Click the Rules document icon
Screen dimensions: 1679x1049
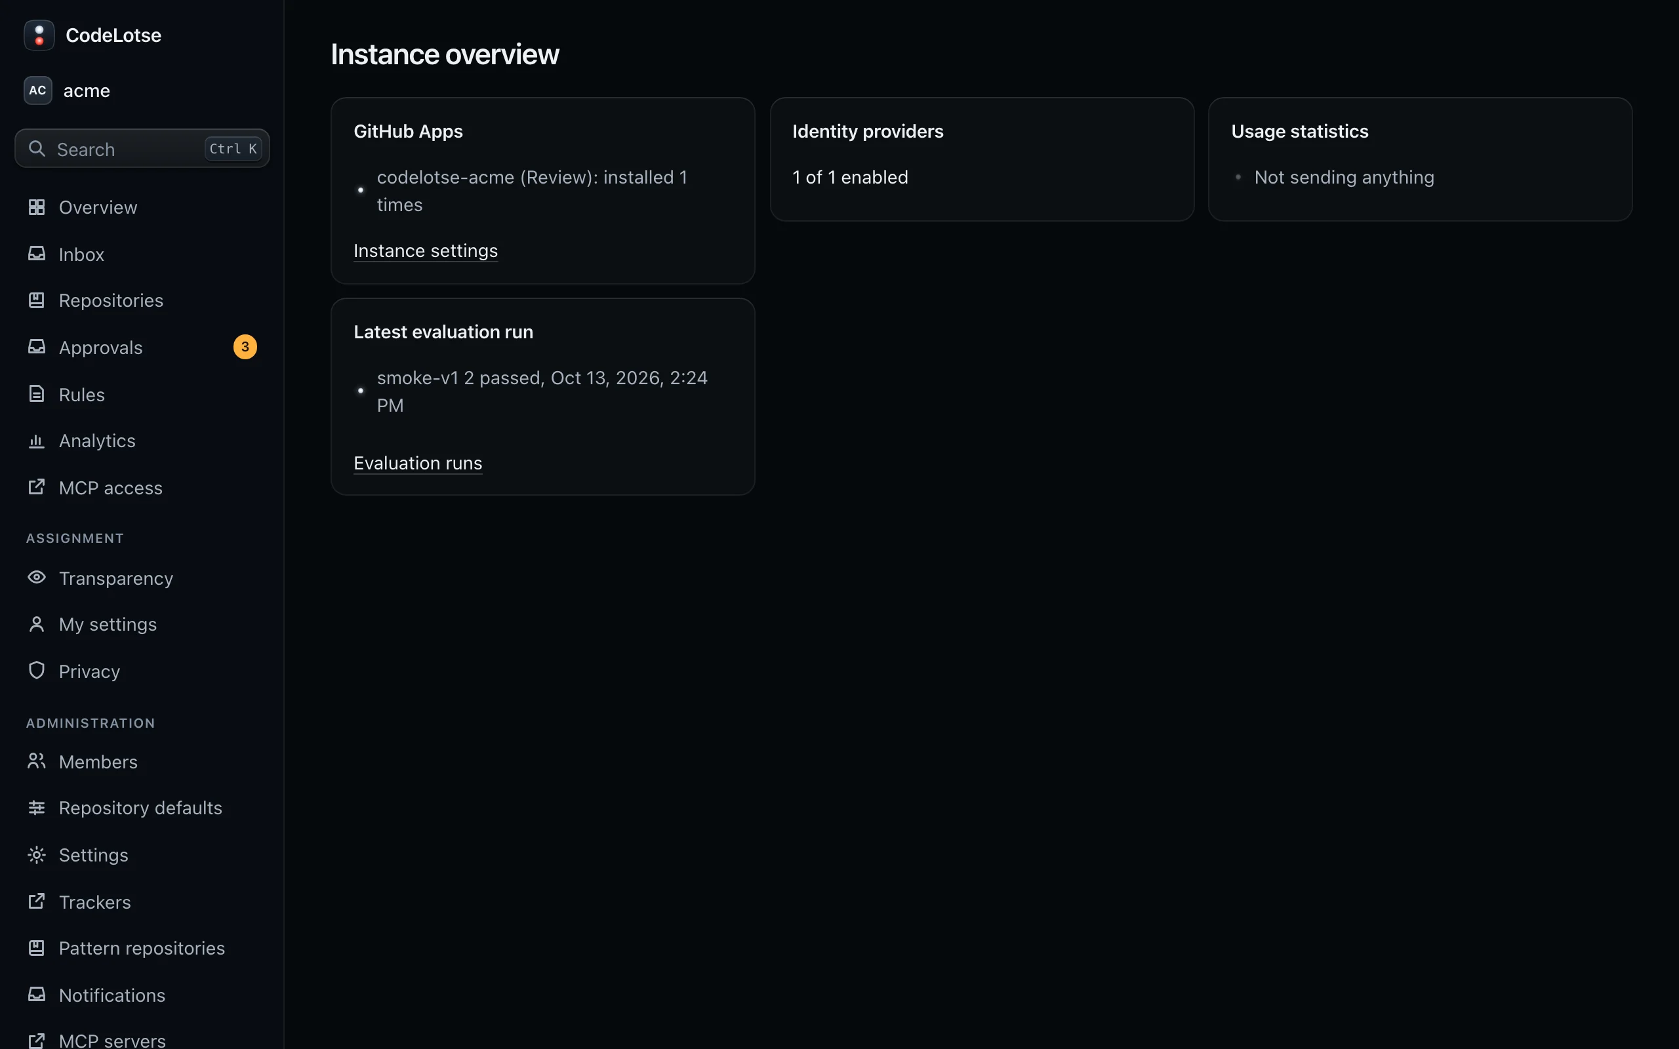pos(37,394)
